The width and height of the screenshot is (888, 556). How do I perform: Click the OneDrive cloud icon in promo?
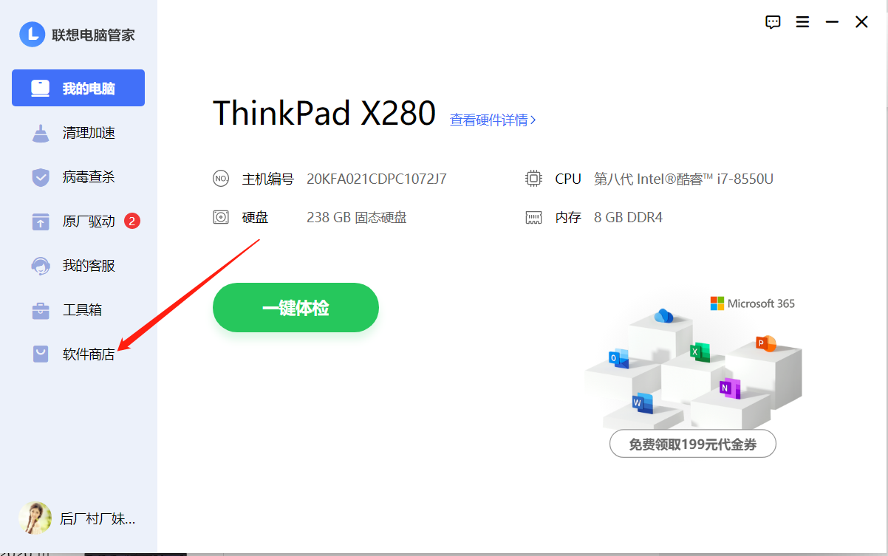[x=663, y=316]
